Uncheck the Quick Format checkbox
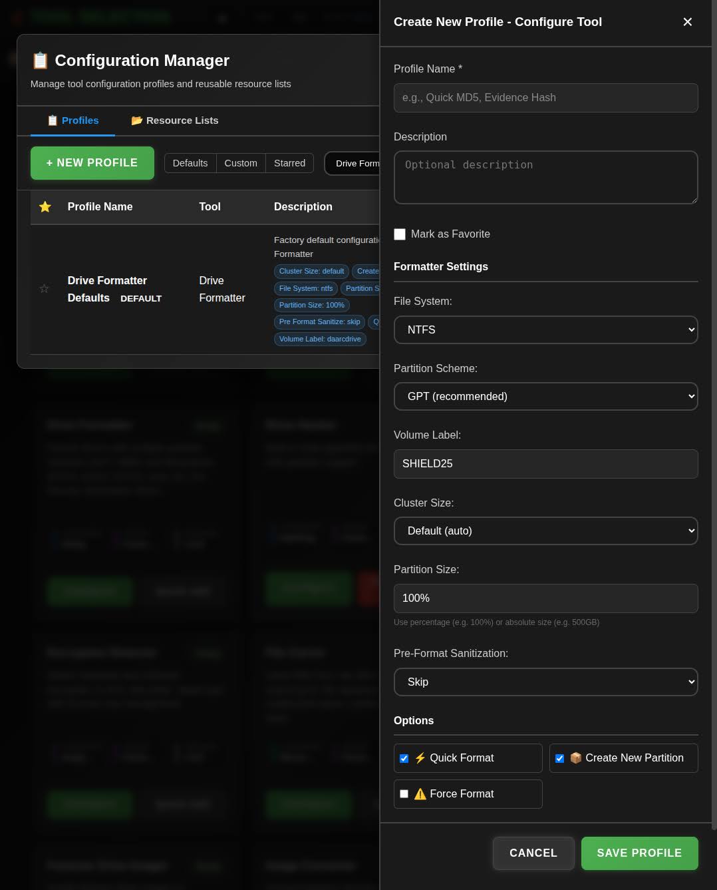The image size is (717, 890). pos(404,758)
